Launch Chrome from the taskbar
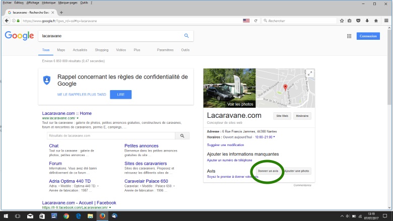 click(66, 216)
